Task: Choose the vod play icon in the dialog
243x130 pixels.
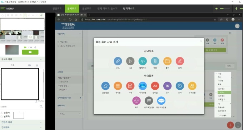Action: pos(130,61)
